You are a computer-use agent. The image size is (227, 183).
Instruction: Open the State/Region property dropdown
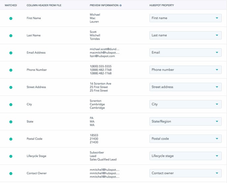[x=185, y=121]
